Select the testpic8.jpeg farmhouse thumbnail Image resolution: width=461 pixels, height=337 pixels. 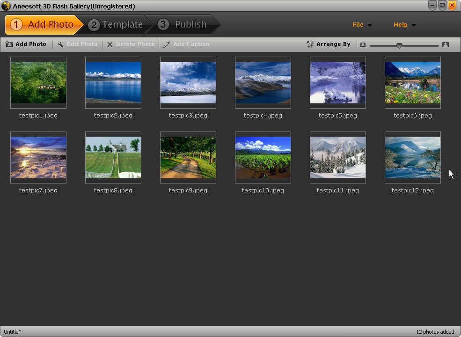(x=113, y=157)
